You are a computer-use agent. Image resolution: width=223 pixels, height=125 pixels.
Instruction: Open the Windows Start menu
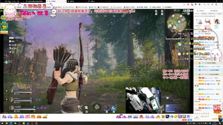tap(2, 123)
